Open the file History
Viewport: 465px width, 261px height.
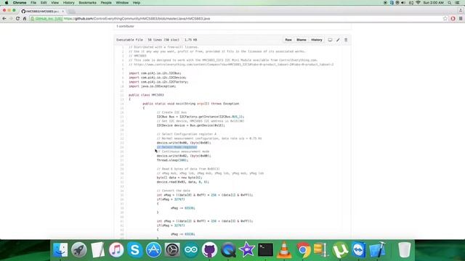pyautogui.click(x=317, y=40)
